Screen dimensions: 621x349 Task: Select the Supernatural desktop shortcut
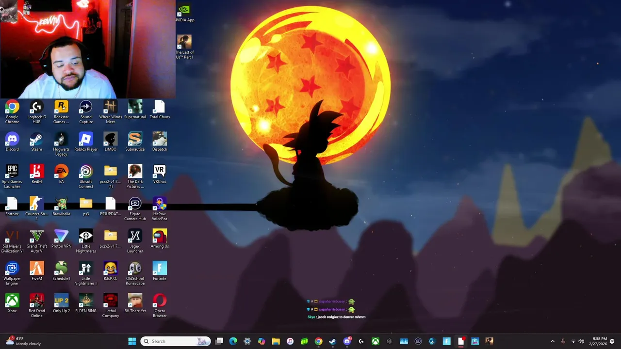coord(135,110)
